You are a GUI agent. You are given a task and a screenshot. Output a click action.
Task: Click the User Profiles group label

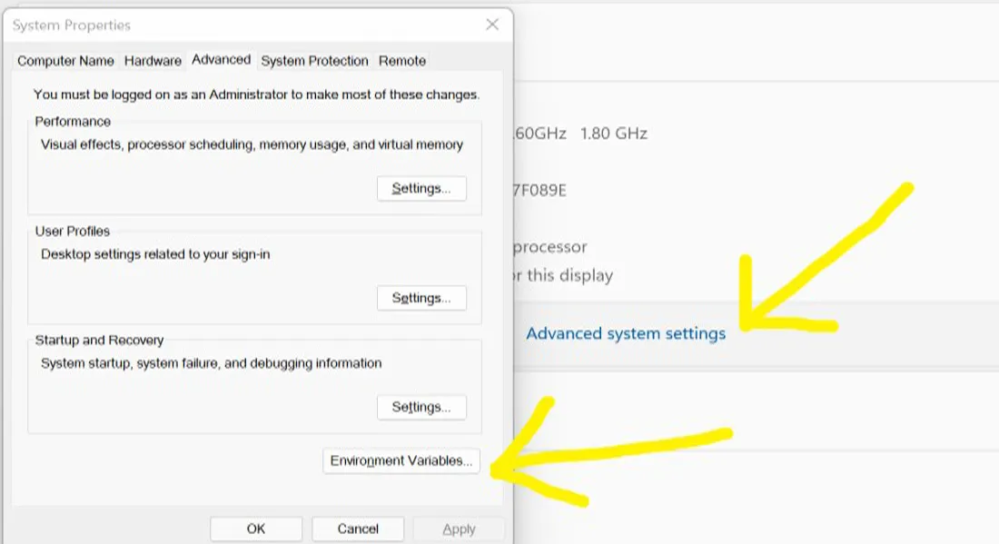tap(72, 232)
